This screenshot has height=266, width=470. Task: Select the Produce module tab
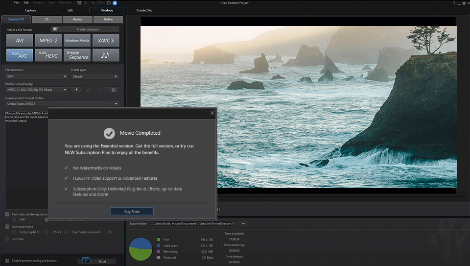tap(107, 10)
